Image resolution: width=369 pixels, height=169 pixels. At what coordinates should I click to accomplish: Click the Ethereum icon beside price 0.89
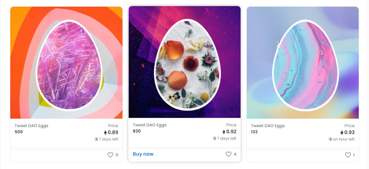click(x=105, y=133)
